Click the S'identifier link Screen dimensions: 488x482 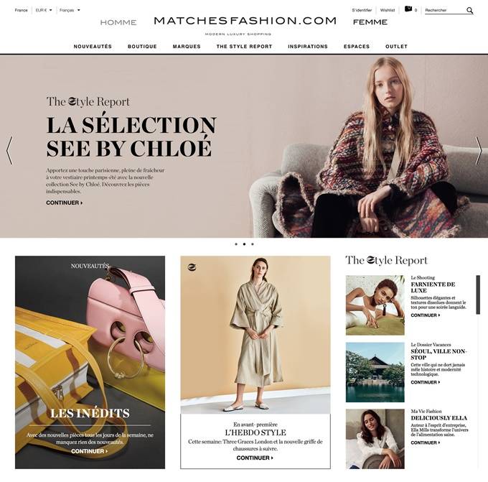tap(362, 10)
